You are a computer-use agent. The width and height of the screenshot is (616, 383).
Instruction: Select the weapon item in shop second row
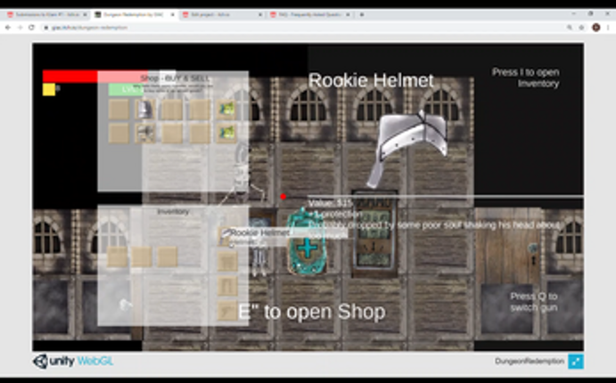145,133
